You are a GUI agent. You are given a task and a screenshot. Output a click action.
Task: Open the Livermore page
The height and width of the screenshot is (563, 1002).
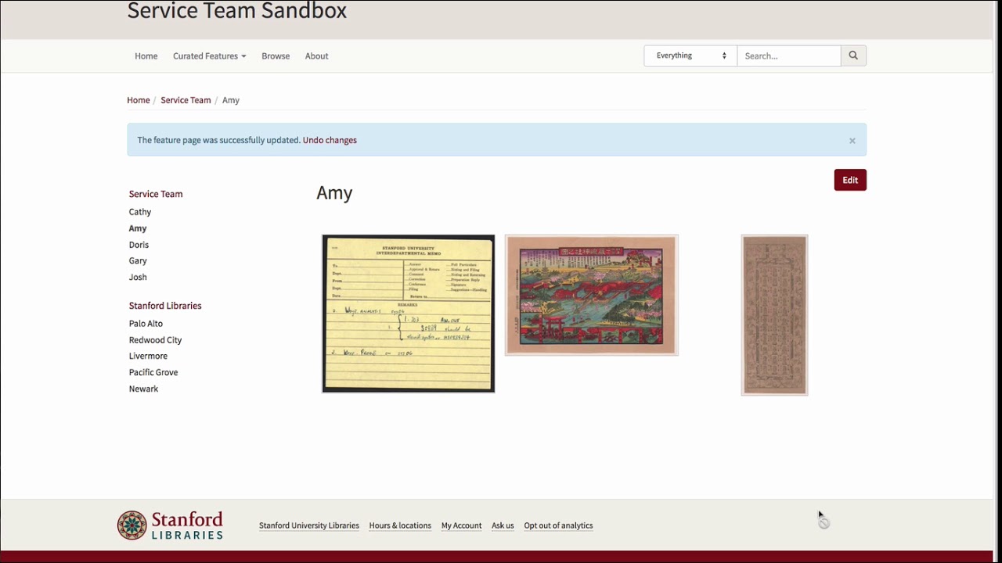[148, 356]
